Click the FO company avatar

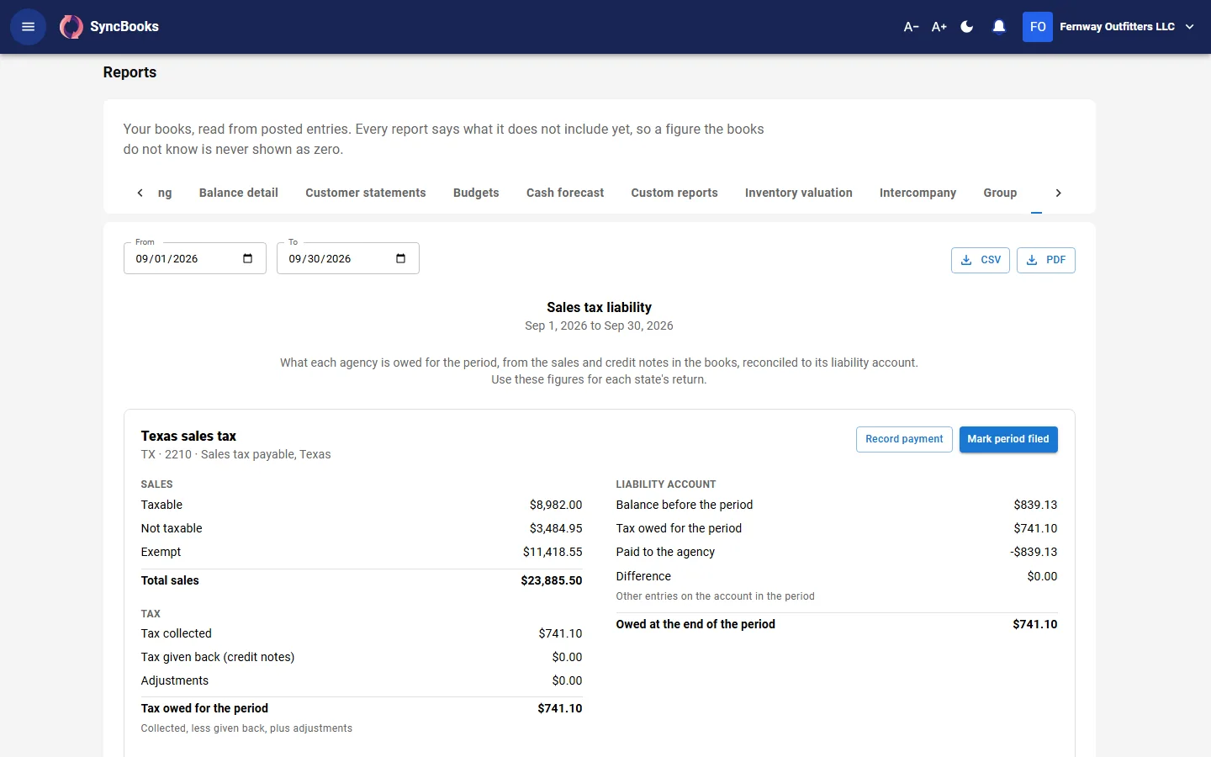click(x=1038, y=27)
